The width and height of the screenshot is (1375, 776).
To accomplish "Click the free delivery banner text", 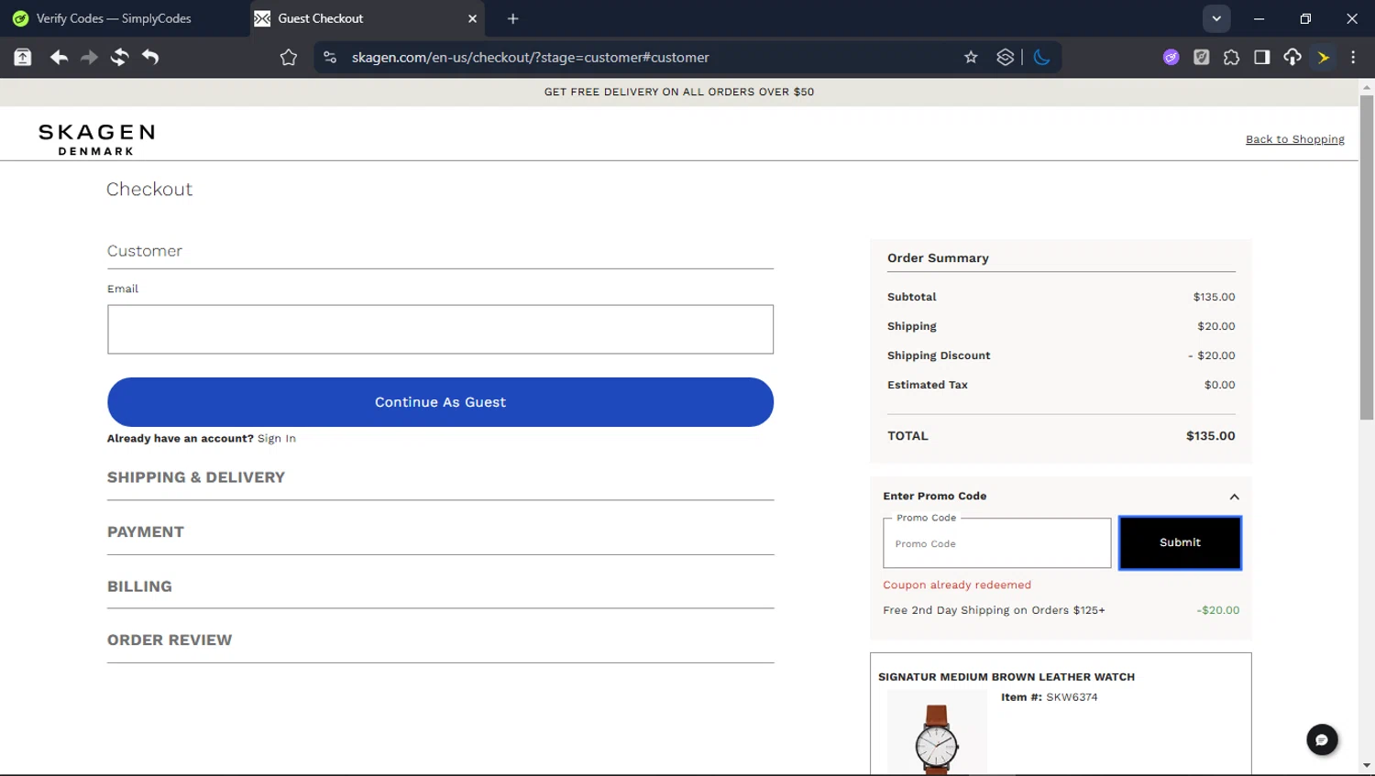I will [679, 92].
